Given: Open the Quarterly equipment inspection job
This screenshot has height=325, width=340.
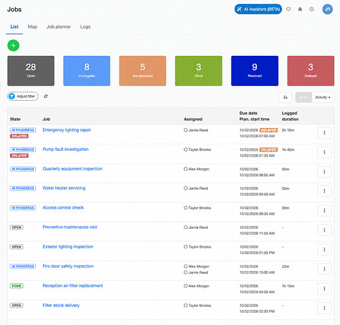Looking at the screenshot, I should (x=72, y=169).
